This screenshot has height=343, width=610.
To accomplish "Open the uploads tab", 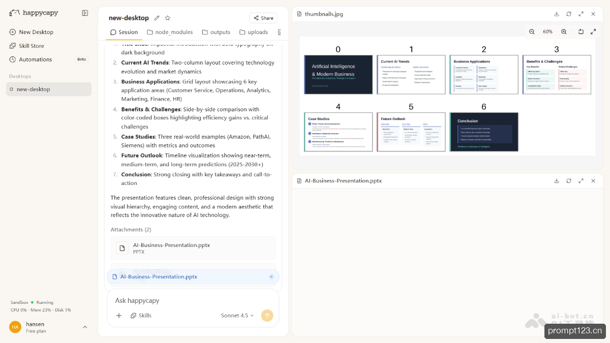I will [254, 32].
